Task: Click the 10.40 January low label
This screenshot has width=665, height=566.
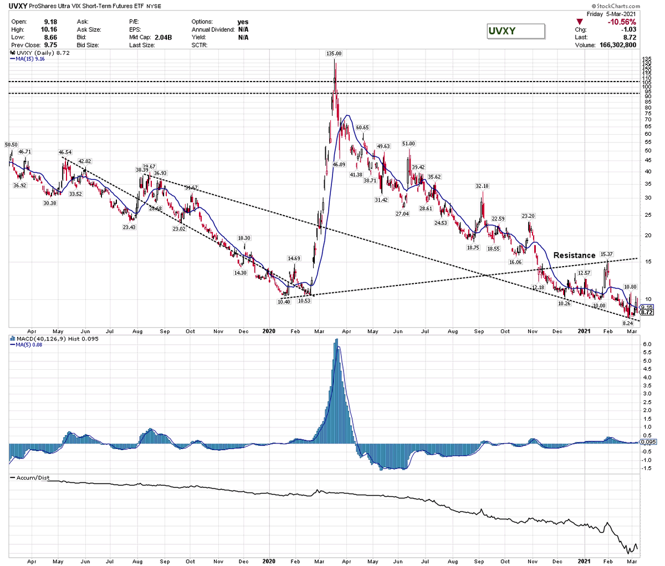Action: coord(284,302)
